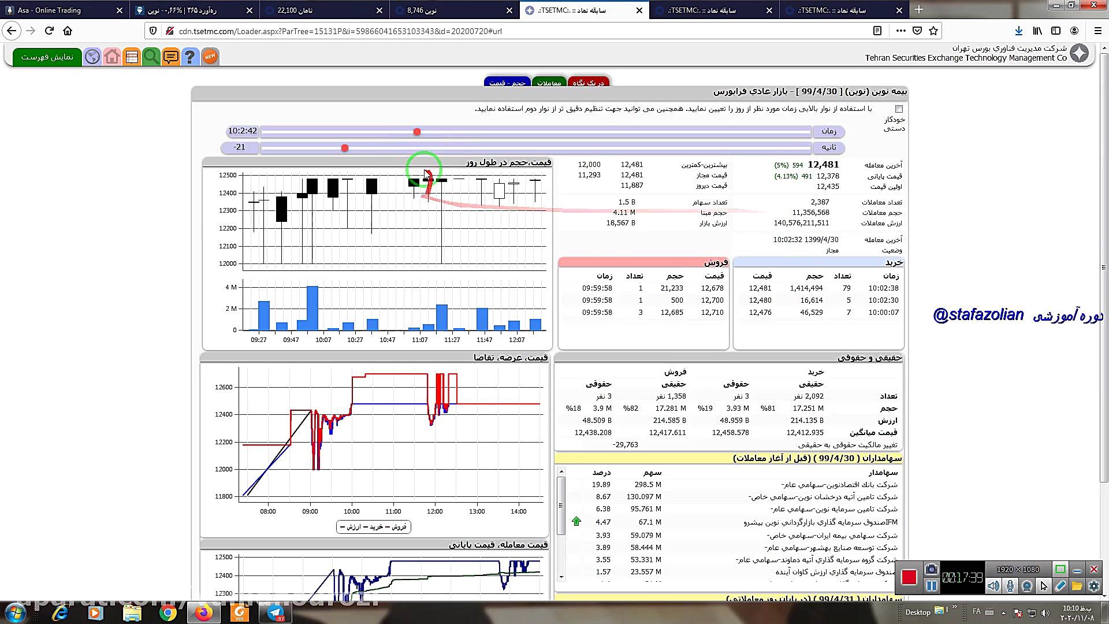This screenshot has height=624, width=1109.
Task: Open the question mark help icon
Action: click(x=189, y=57)
